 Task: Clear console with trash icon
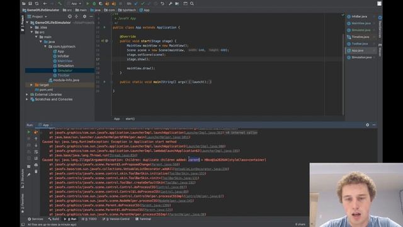pos(36,172)
